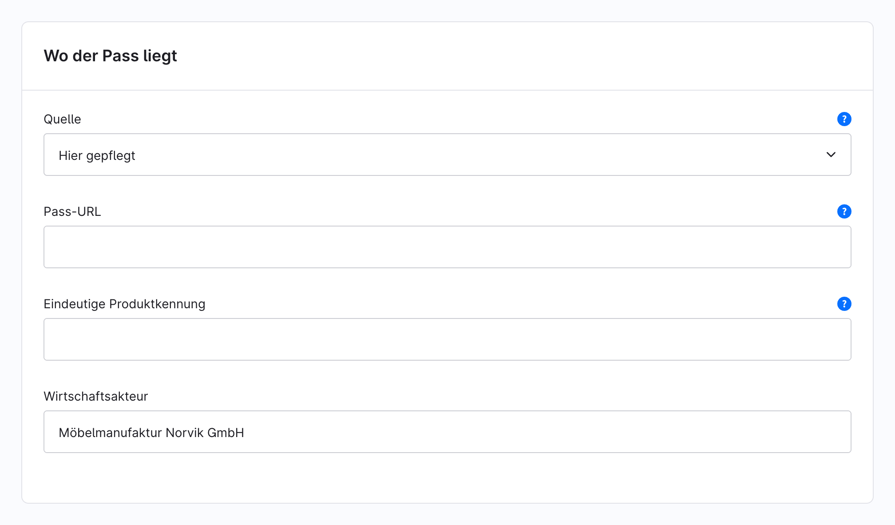The image size is (895, 525).
Task: Show help for the Pass-URL field
Action: pyautogui.click(x=844, y=211)
